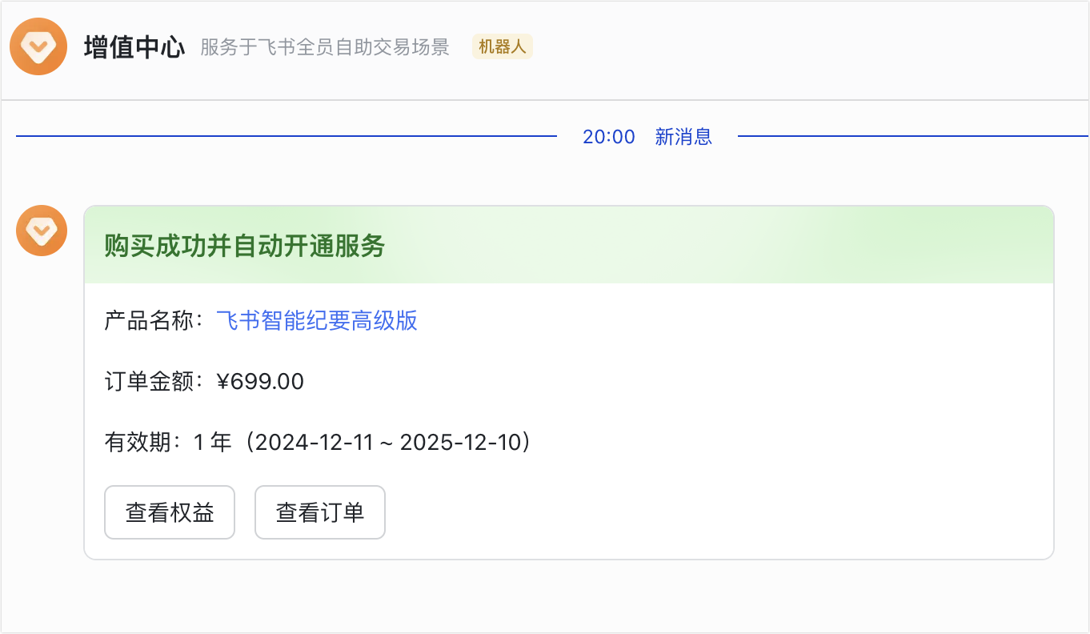The height and width of the screenshot is (634, 1090).
Task: Click the 订单金额 field label
Action: 149,382
